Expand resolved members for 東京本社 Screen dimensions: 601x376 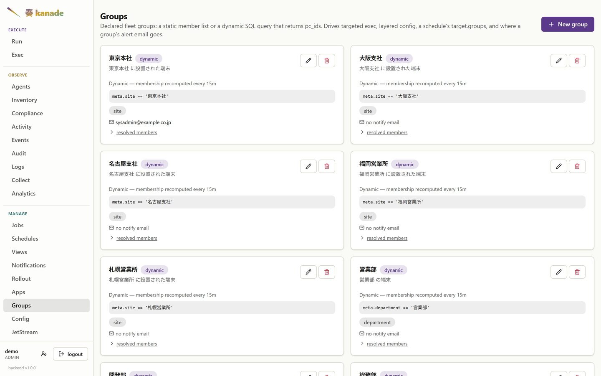coord(136,132)
